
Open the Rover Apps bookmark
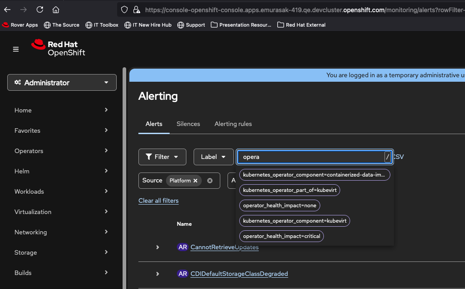pos(20,25)
